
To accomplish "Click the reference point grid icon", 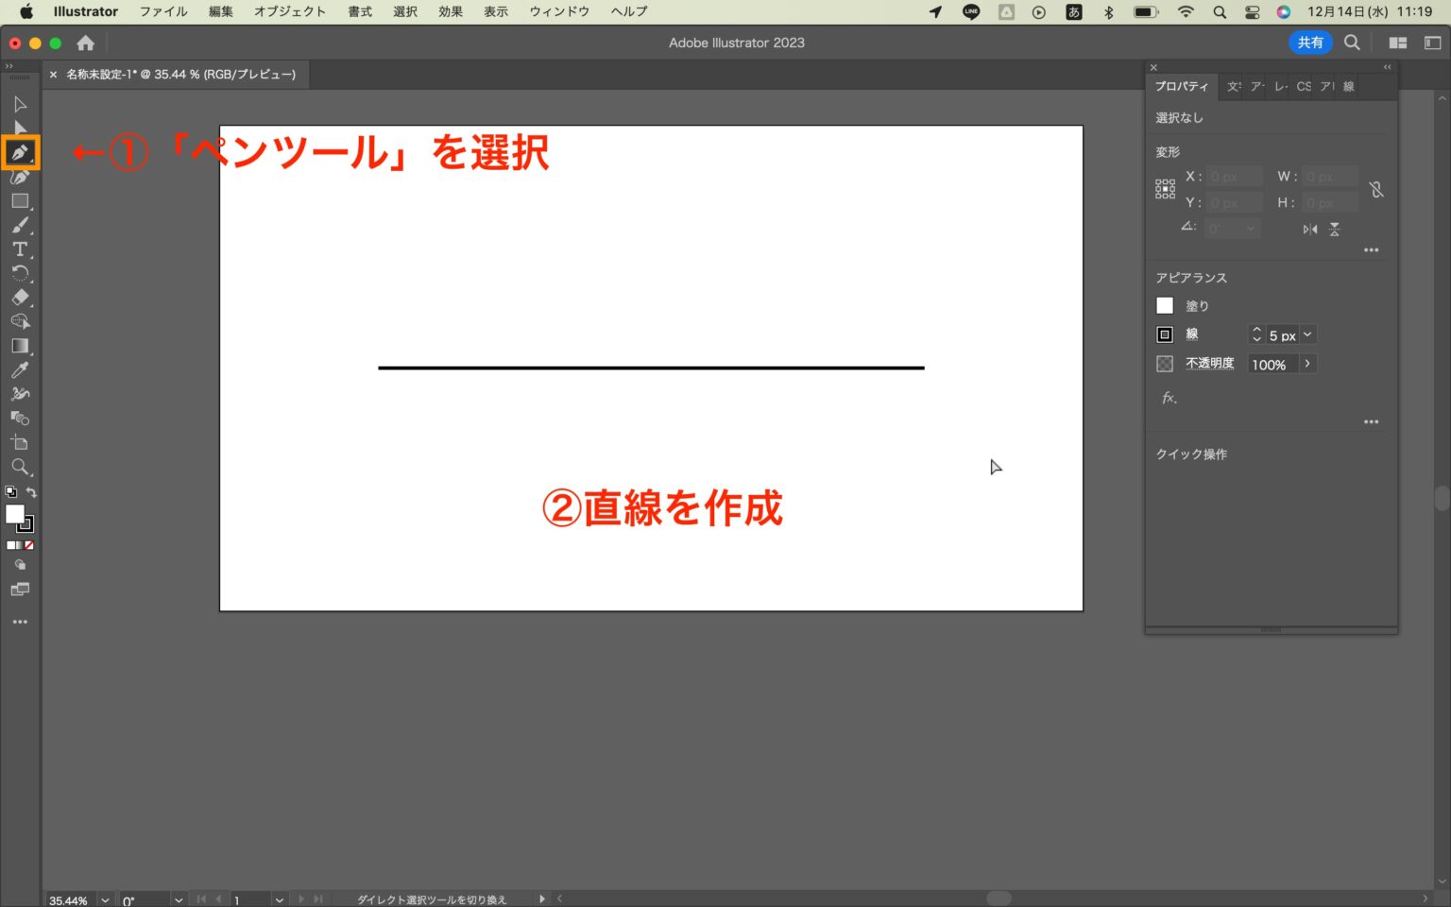I will click(1165, 189).
